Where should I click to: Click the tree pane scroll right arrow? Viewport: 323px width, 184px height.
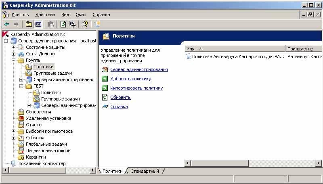(93, 170)
